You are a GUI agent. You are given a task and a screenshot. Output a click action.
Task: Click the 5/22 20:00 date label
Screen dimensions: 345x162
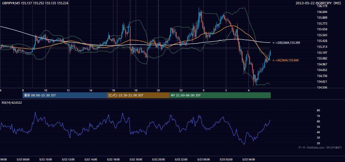tap(158, 159)
